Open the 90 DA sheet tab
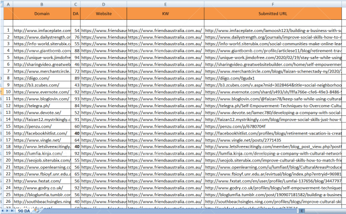The width and height of the screenshot is (346, 214). click(x=24, y=211)
